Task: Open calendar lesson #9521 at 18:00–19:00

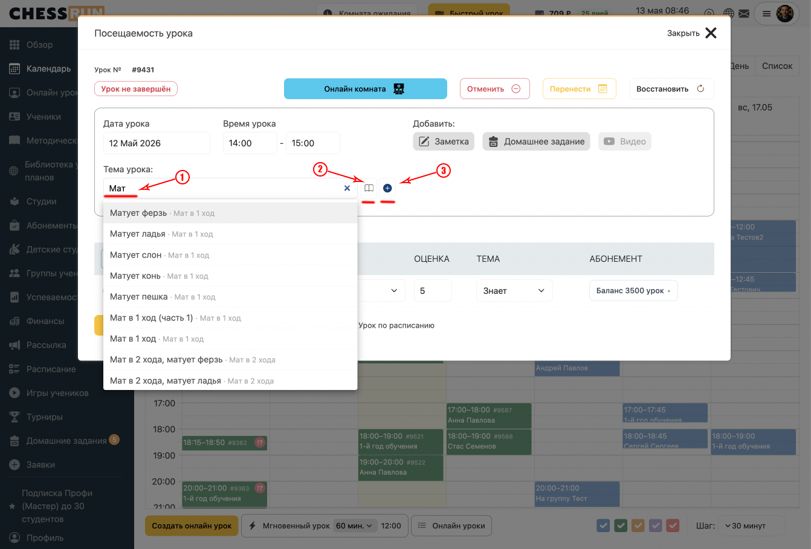Action: tap(401, 441)
